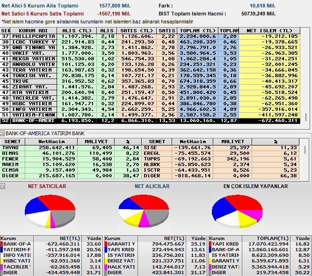
Task: Select the BIMAS stock row
Action: coord(71,153)
